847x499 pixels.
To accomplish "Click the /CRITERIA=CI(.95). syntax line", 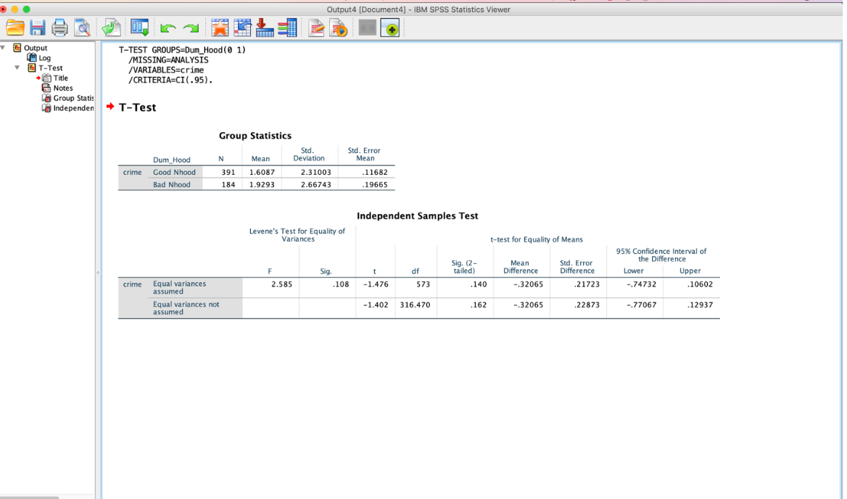I will coord(170,80).
